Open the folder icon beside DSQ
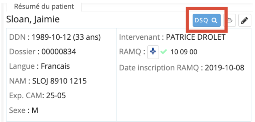Viewport: 255px width, 122px height. pyautogui.click(x=230, y=20)
